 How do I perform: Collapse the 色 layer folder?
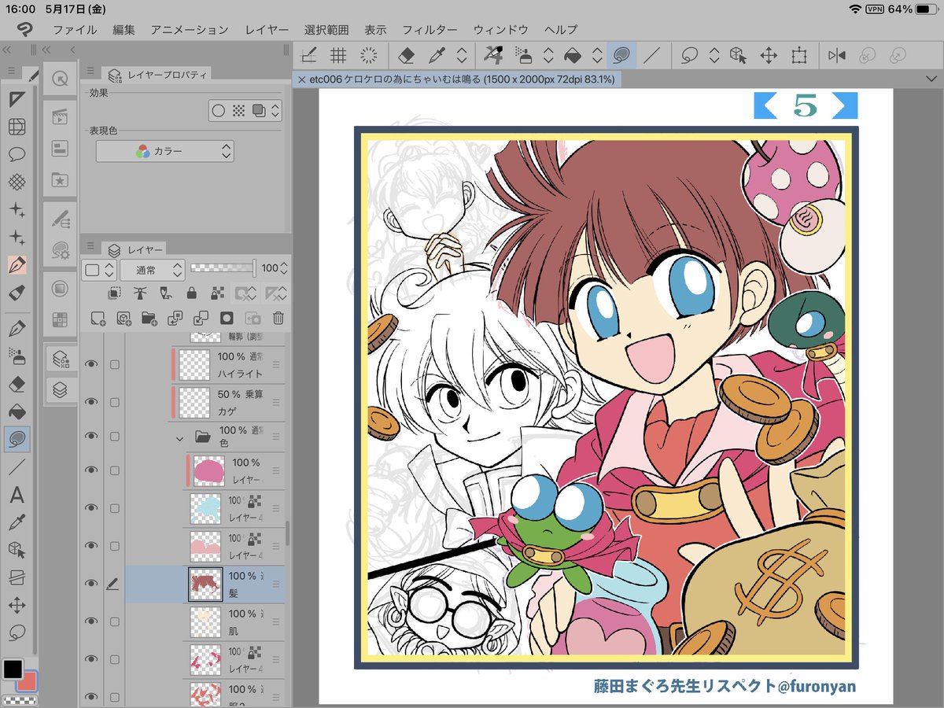pyautogui.click(x=180, y=437)
